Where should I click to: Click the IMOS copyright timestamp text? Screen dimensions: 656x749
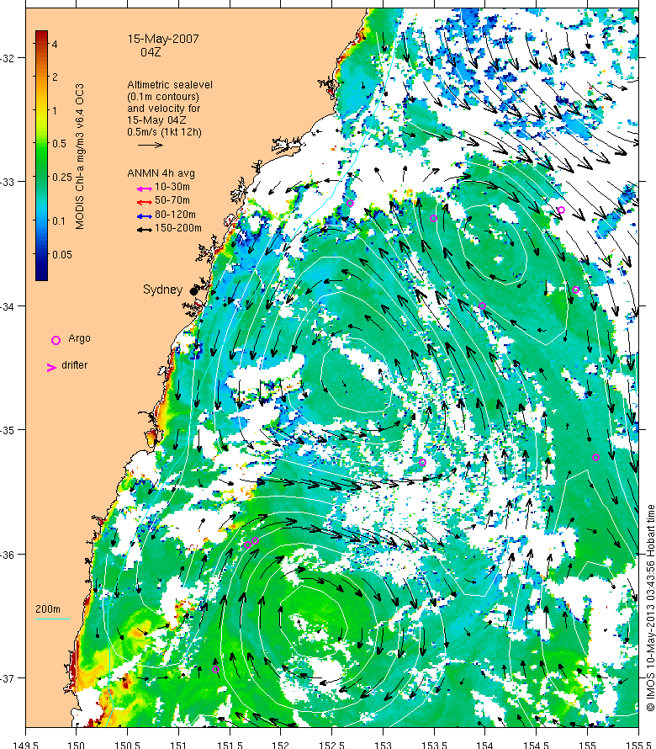[650, 608]
